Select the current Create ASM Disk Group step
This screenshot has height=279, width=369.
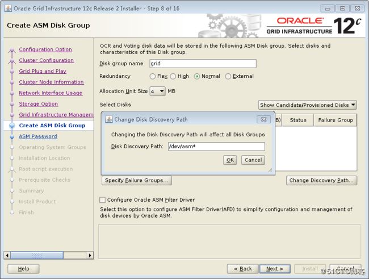coord(52,126)
